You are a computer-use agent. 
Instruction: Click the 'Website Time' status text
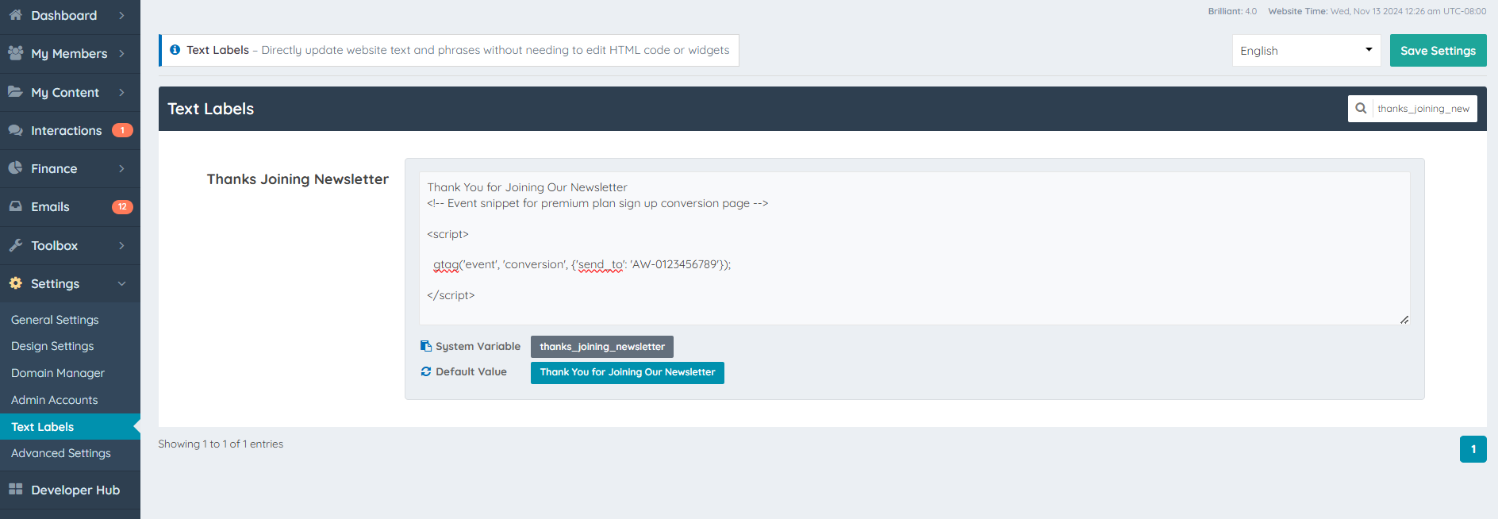1377,11
